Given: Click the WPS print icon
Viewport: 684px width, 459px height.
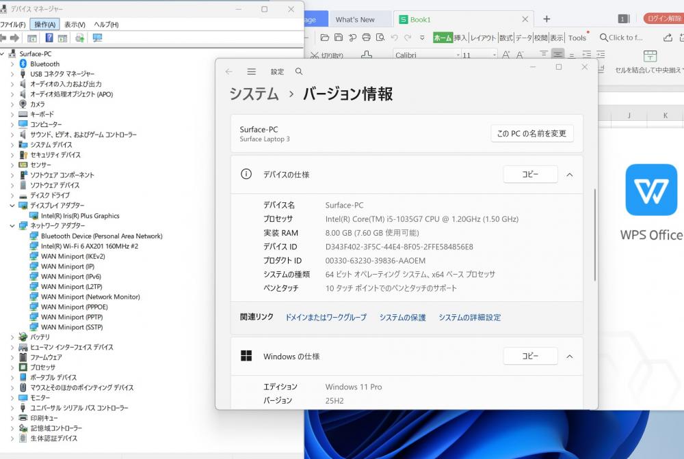Looking at the screenshot, I should [x=366, y=38].
